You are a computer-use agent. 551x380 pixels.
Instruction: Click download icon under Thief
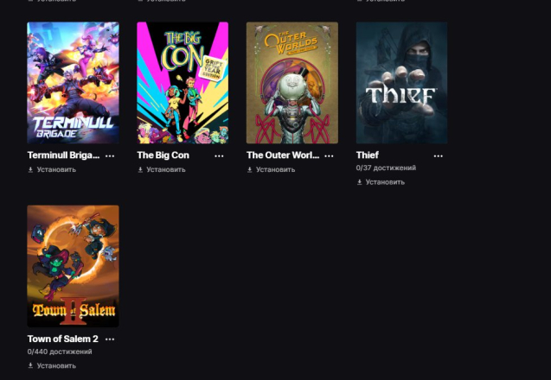pos(360,182)
